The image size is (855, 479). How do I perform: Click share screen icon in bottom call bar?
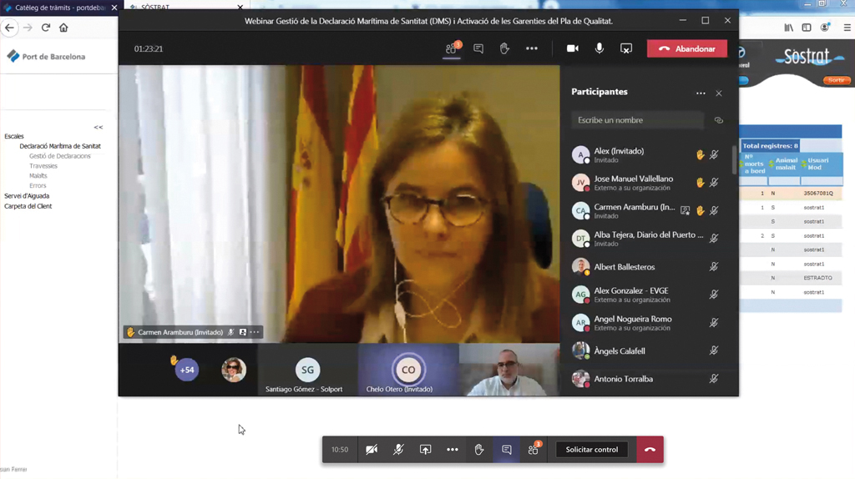425,450
